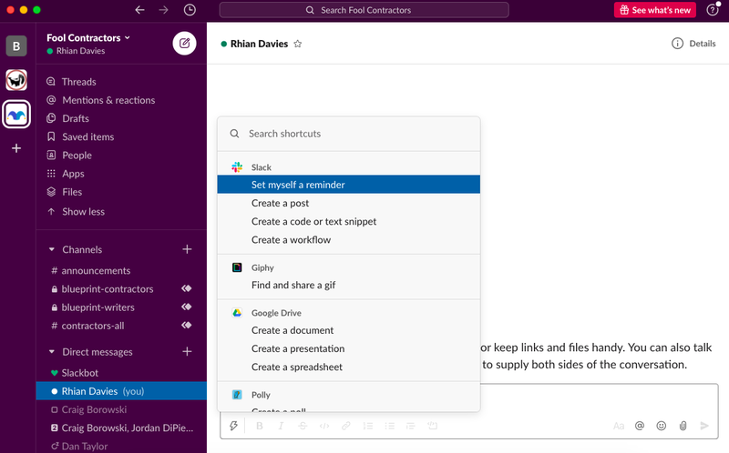Toggle strikethrough formatting in composer
Screen dimensions: 729x453
(303, 426)
